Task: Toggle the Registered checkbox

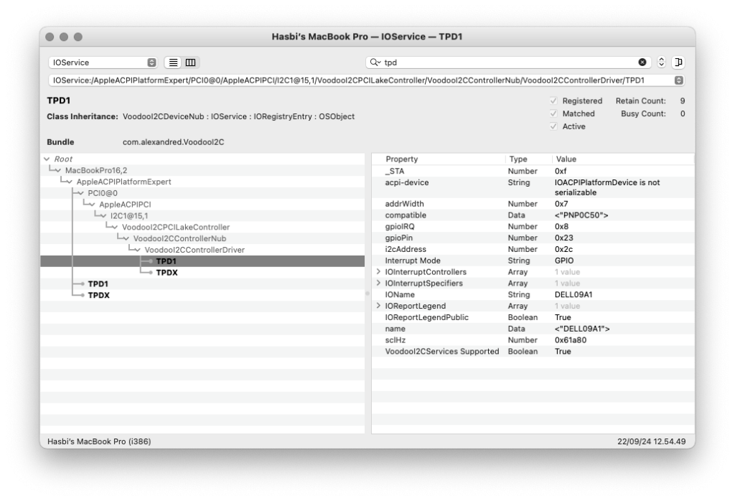Action: 553,101
